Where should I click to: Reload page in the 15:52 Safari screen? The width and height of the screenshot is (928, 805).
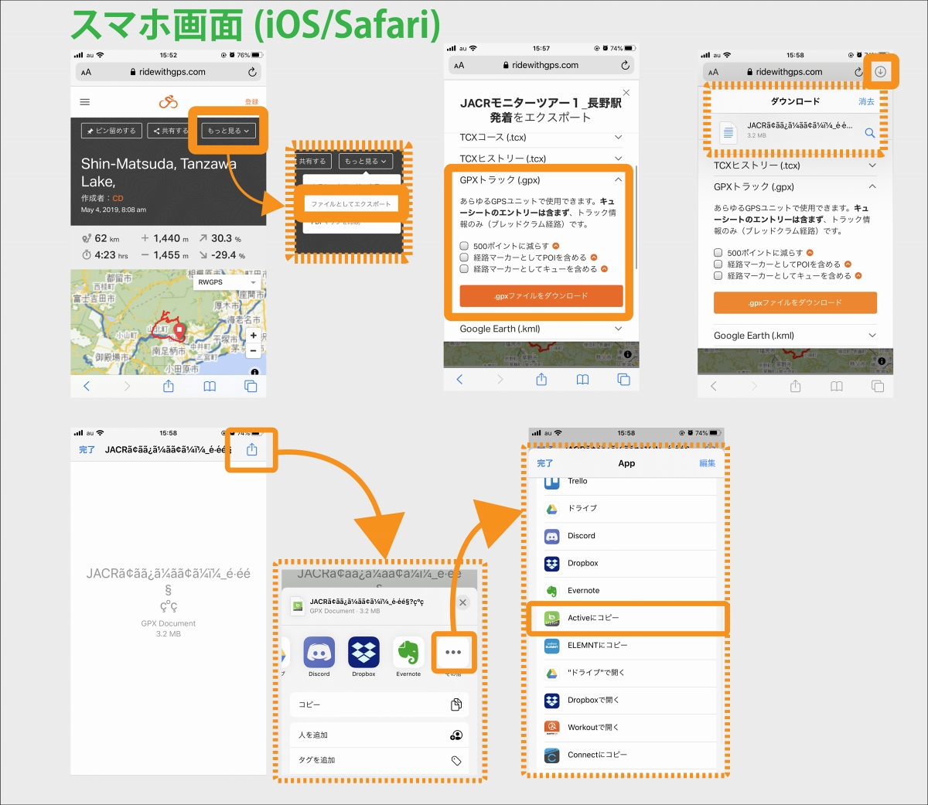click(x=252, y=72)
